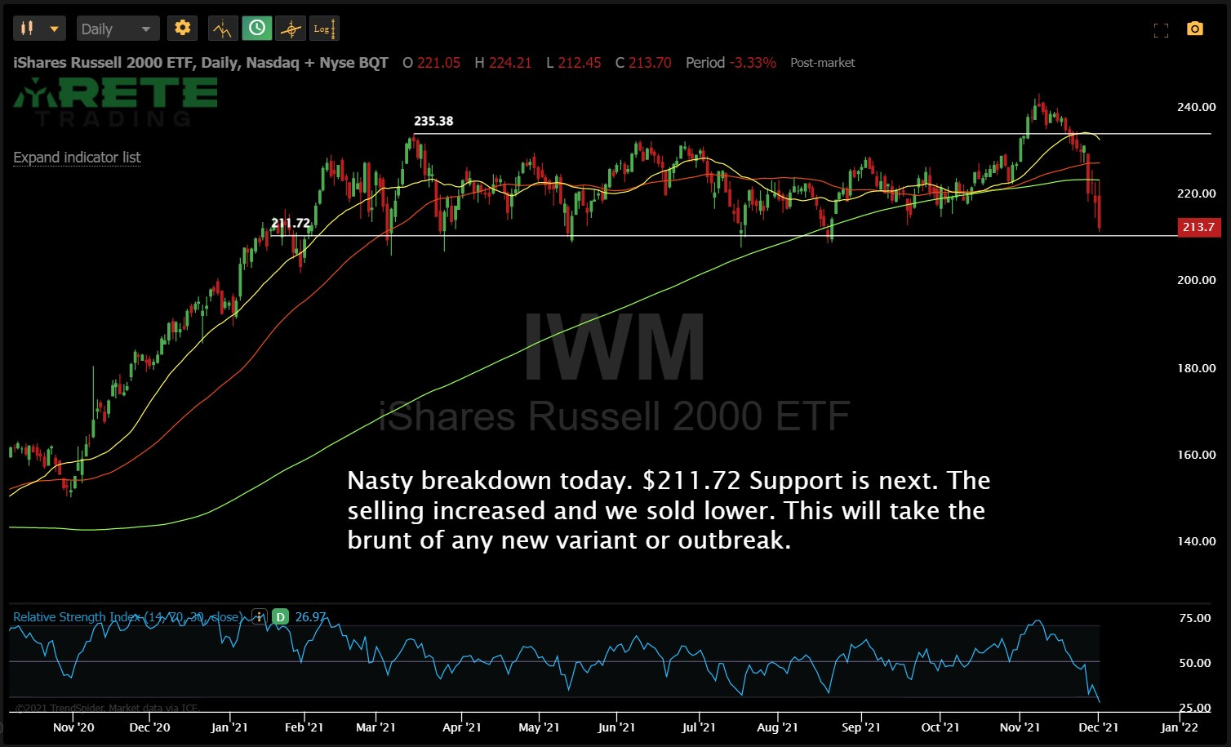The height and width of the screenshot is (747, 1231).
Task: Click the Period -3.33% change value
Action: coord(753,63)
